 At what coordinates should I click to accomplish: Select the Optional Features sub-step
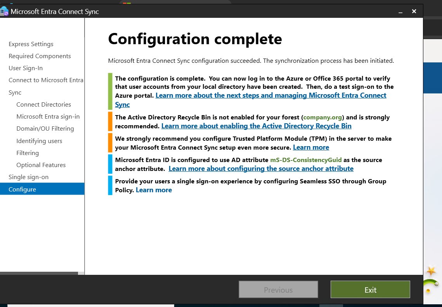click(41, 165)
